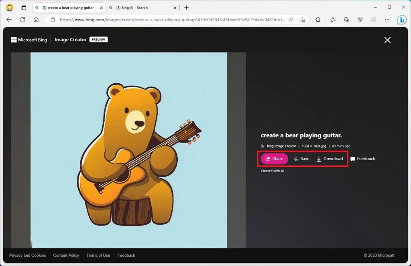Image resolution: width=411 pixels, height=266 pixels.
Task: Open the Privacy and Cookies link
Action: [x=28, y=255]
